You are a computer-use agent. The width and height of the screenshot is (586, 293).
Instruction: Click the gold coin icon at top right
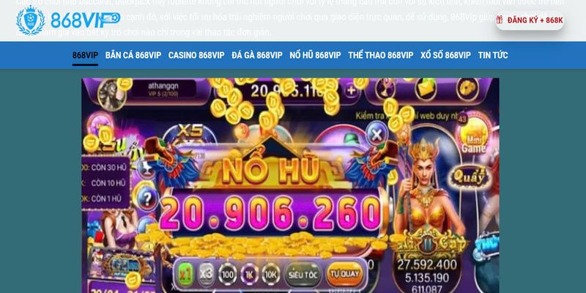(x=467, y=89)
